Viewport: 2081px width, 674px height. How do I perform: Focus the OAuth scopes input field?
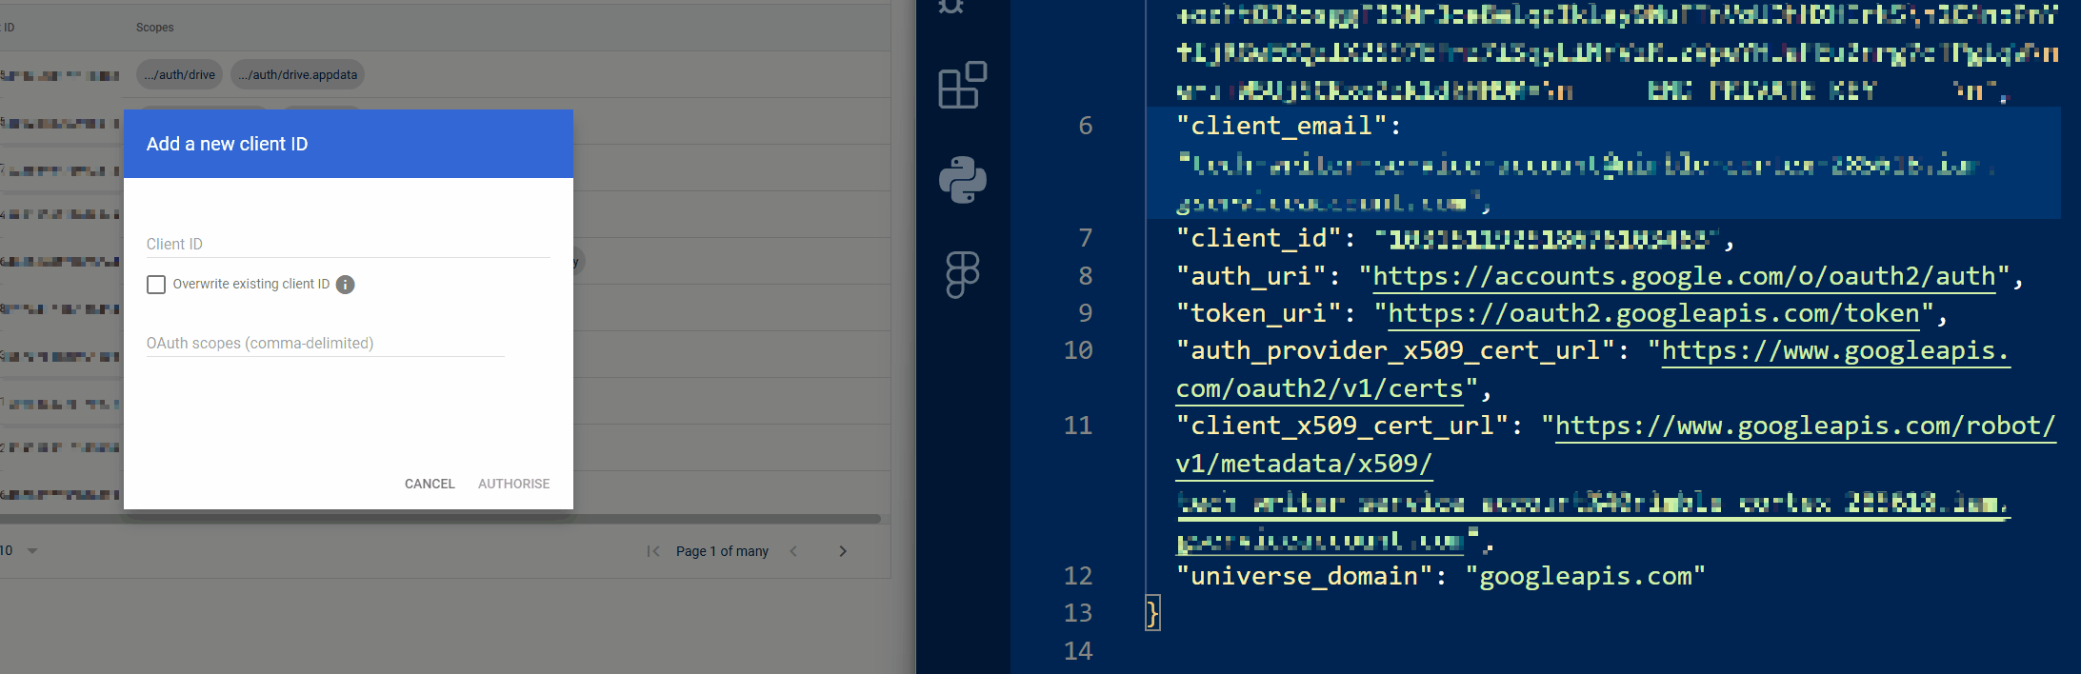point(325,344)
